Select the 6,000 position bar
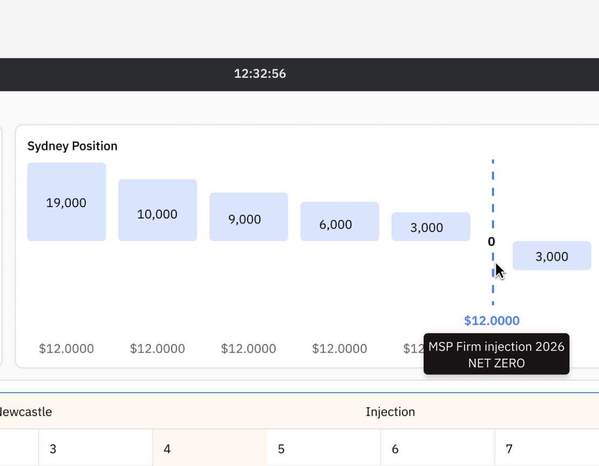The width and height of the screenshot is (599, 466). [339, 221]
